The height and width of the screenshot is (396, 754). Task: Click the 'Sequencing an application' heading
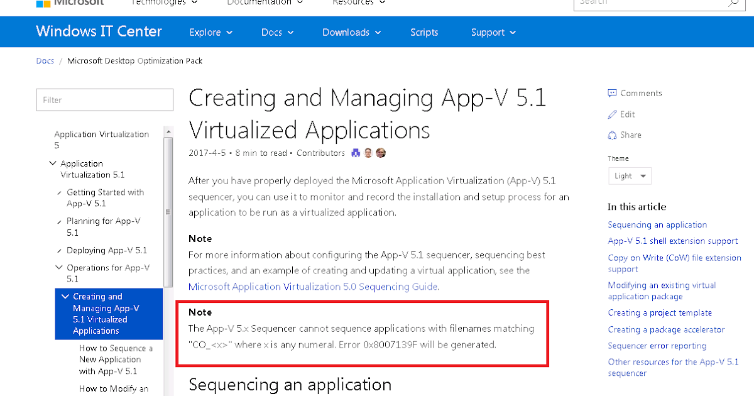[x=290, y=384]
